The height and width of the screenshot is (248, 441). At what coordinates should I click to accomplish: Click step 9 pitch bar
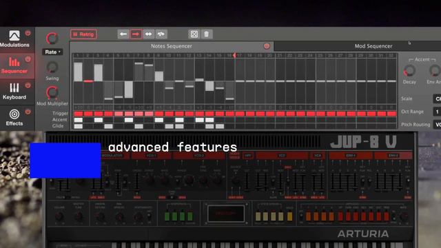click(159, 76)
